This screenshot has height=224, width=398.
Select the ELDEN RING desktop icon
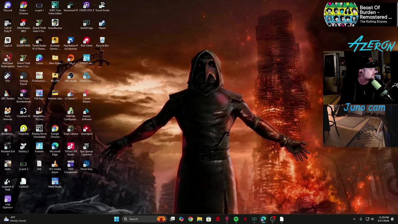tap(24, 42)
